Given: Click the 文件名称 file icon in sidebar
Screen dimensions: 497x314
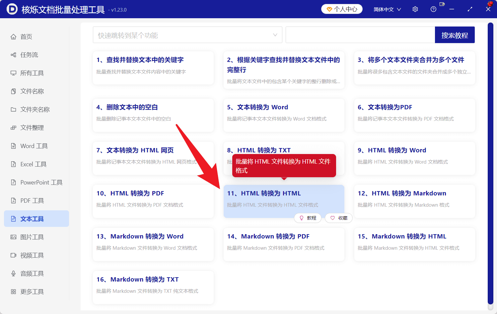Looking at the screenshot, I should pos(13,91).
